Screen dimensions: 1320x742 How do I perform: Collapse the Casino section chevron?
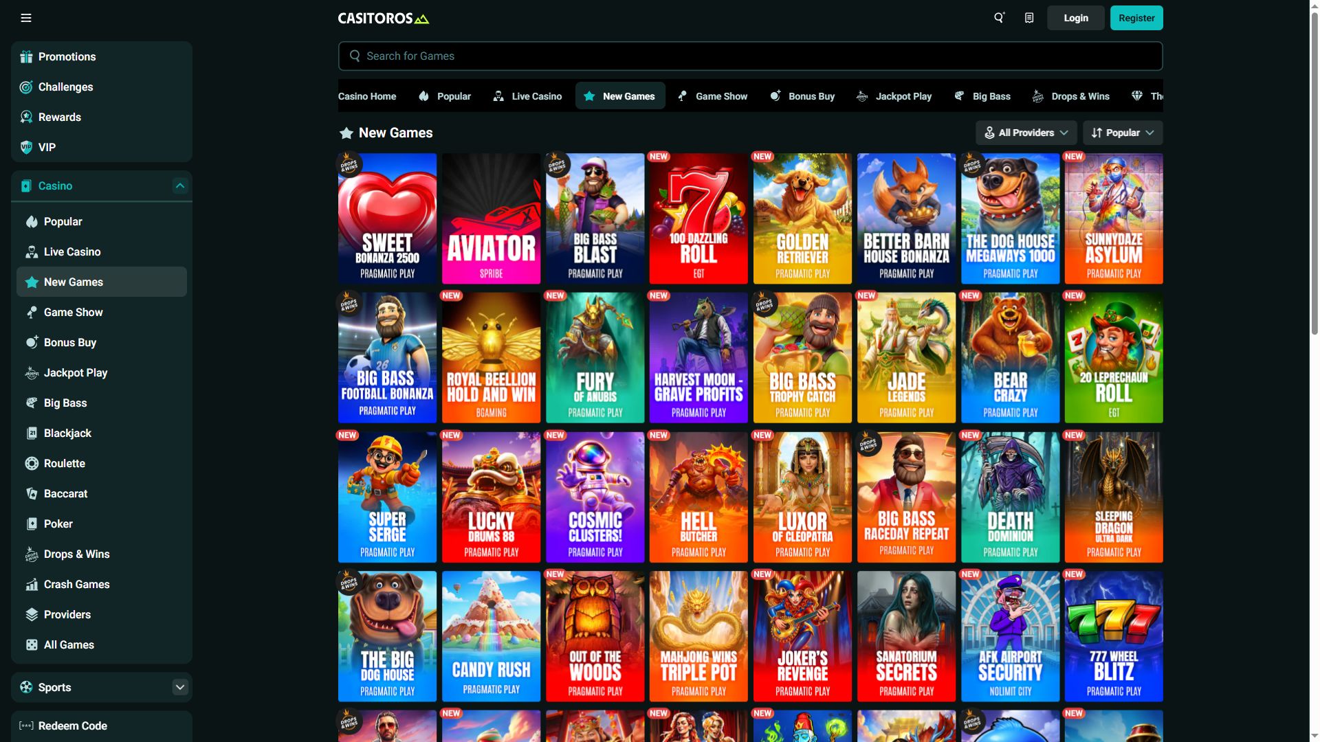180,185
